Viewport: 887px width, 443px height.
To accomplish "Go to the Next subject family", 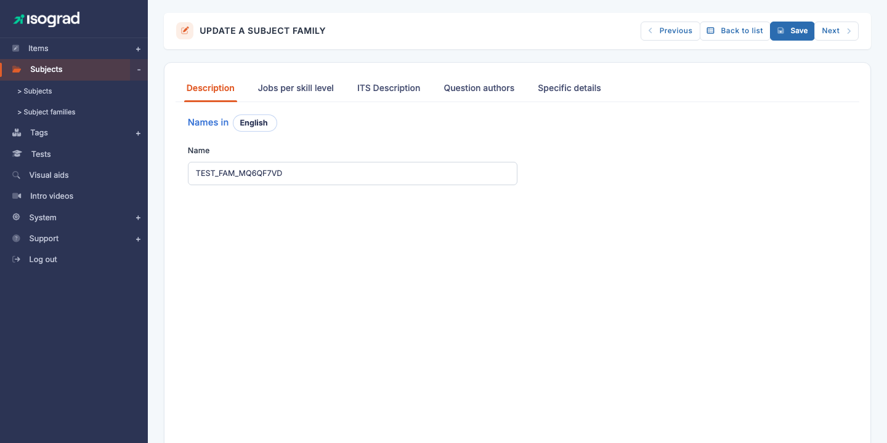I will tap(836, 31).
